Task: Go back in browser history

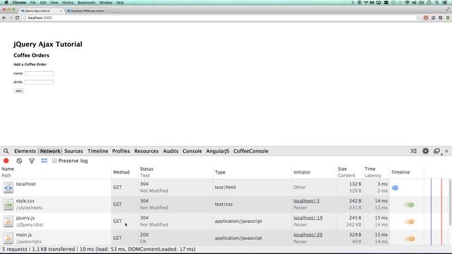Action: click(x=4, y=18)
